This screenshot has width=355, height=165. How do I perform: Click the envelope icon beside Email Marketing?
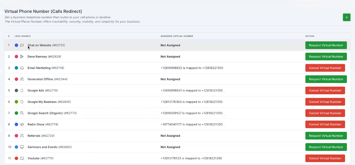[x=22, y=68]
